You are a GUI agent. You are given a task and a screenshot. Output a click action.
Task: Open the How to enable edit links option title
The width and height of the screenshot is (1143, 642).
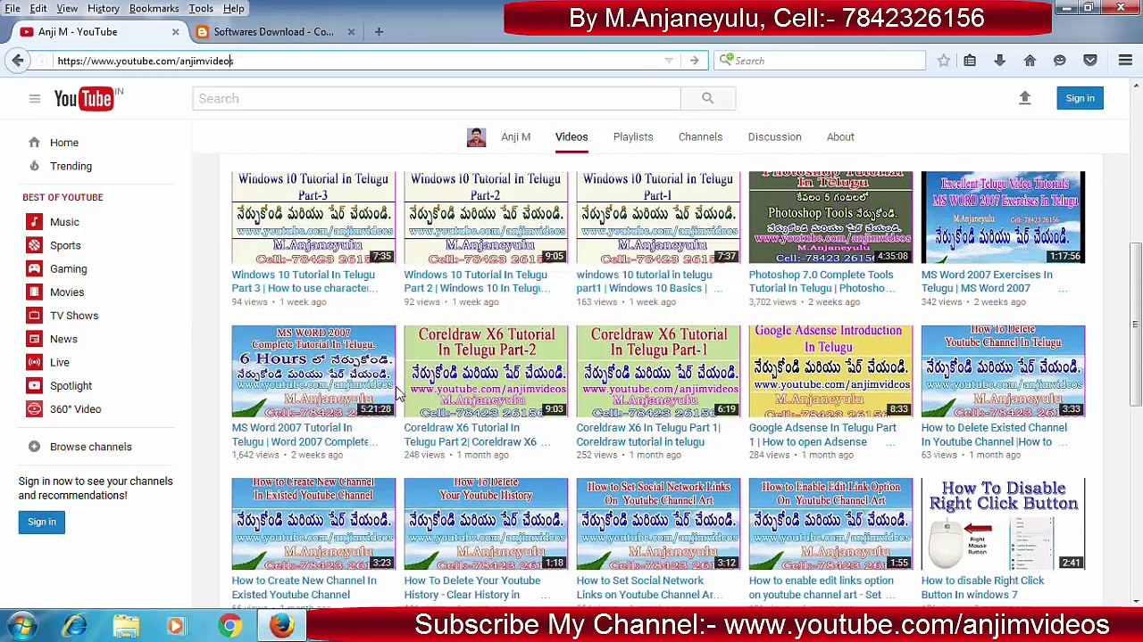tap(821, 588)
